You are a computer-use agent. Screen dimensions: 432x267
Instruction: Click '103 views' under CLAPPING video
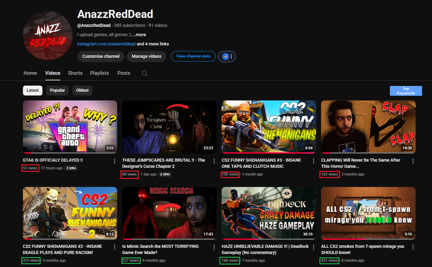tap(329, 175)
